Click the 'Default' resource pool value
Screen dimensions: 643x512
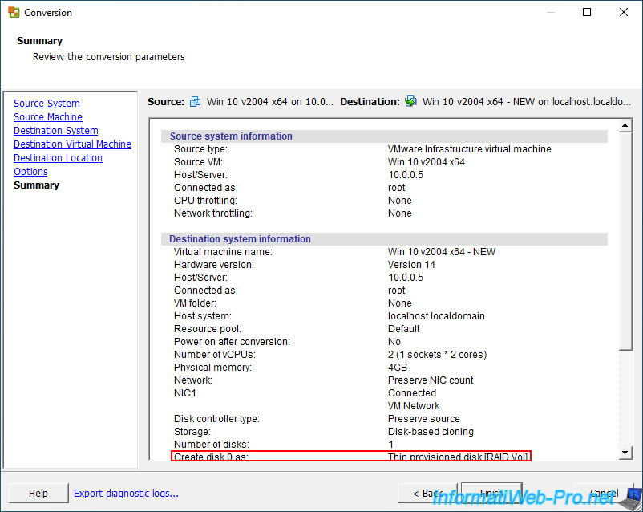(x=404, y=329)
